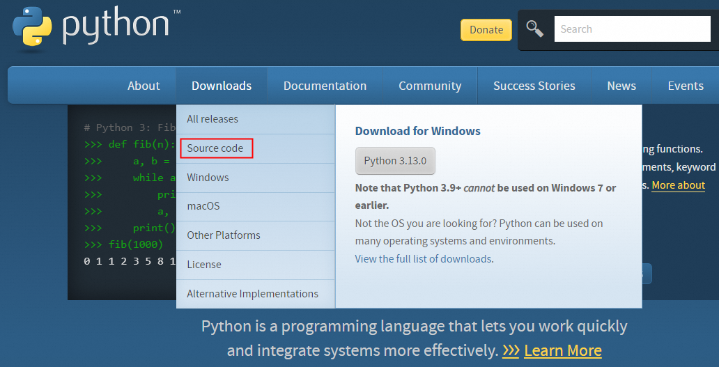Open the Events menu
719x367 pixels.
coord(685,86)
